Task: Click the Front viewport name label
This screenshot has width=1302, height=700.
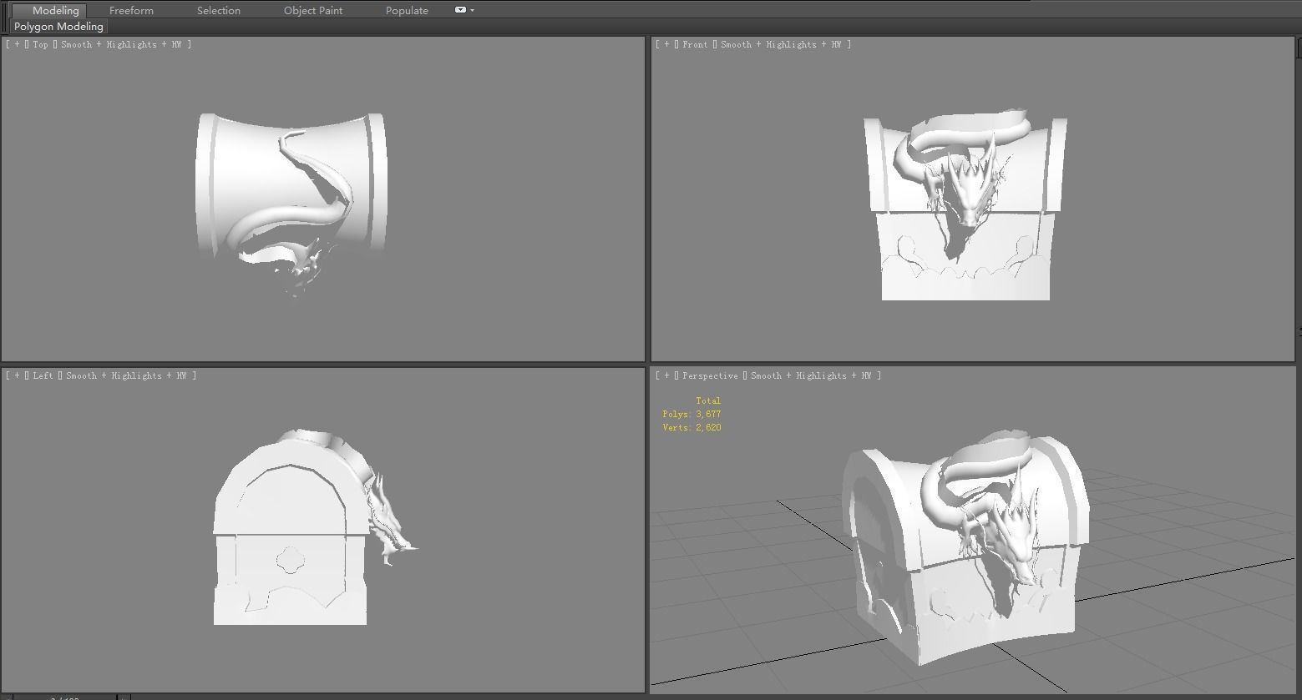Action: point(695,44)
